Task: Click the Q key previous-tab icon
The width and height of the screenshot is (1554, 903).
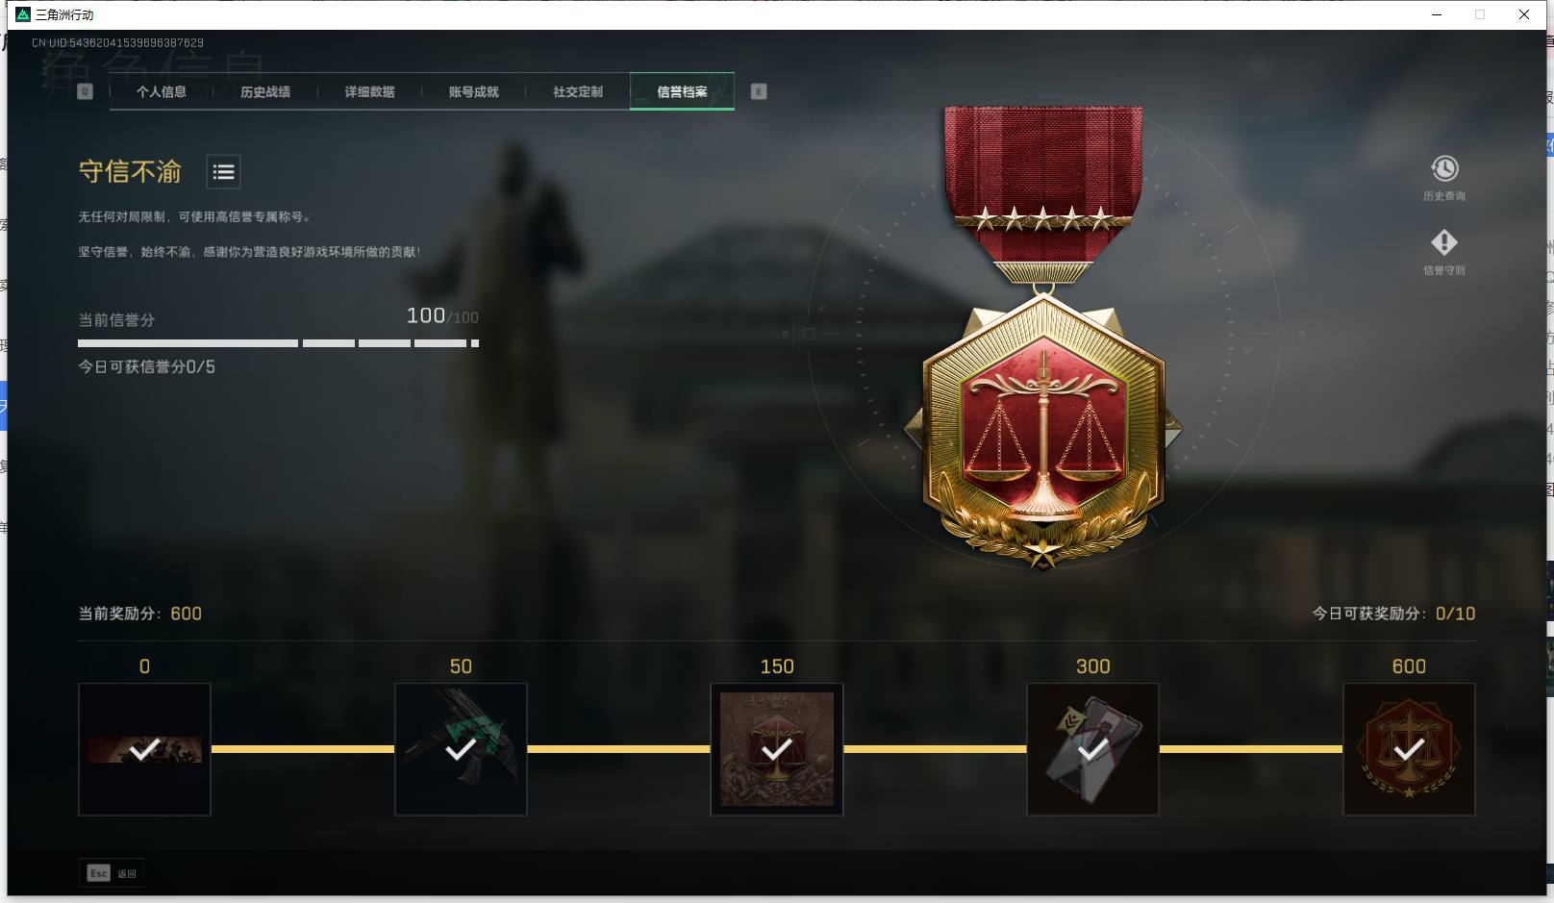Action: (85, 91)
